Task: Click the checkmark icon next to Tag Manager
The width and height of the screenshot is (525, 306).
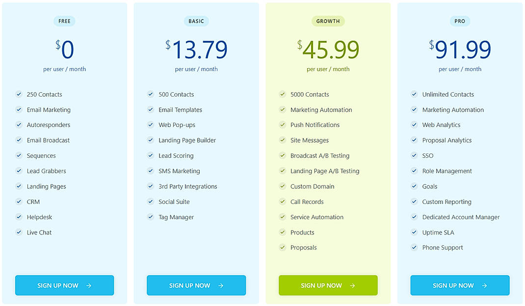Action: [x=151, y=217]
